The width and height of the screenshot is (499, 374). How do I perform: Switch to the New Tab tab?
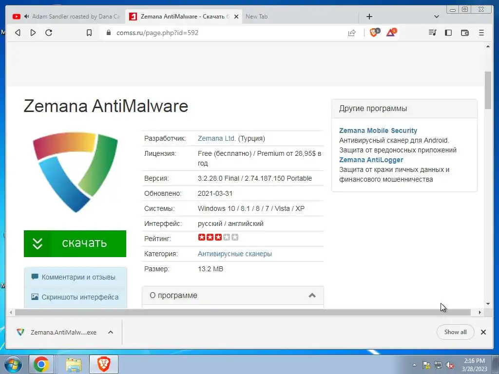click(x=256, y=17)
